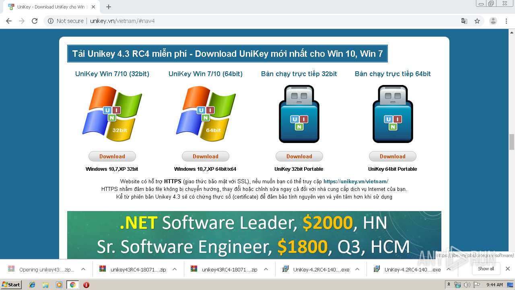Switch to Chrome in the taskbar
This screenshot has height=290, width=515.
tap(72, 285)
